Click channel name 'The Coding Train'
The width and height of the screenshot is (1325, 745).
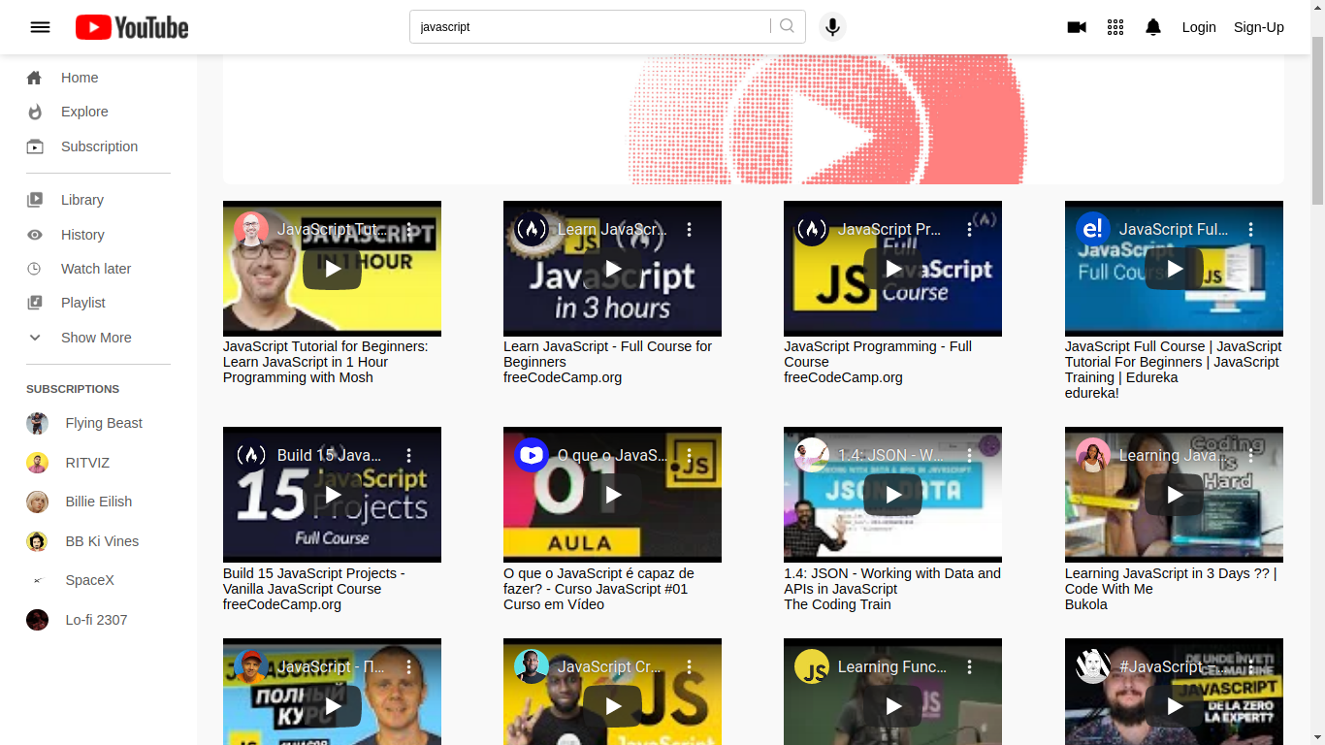tap(837, 604)
